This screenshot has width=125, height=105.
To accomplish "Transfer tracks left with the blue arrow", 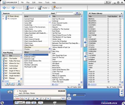I will (85, 56).
